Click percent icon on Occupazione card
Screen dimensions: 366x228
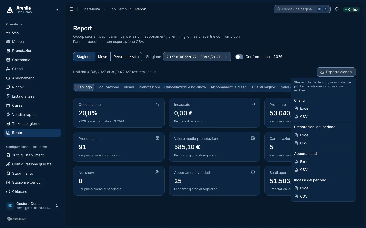(157, 104)
